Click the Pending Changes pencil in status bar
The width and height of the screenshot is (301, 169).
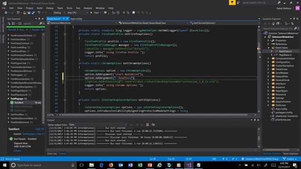(233, 159)
